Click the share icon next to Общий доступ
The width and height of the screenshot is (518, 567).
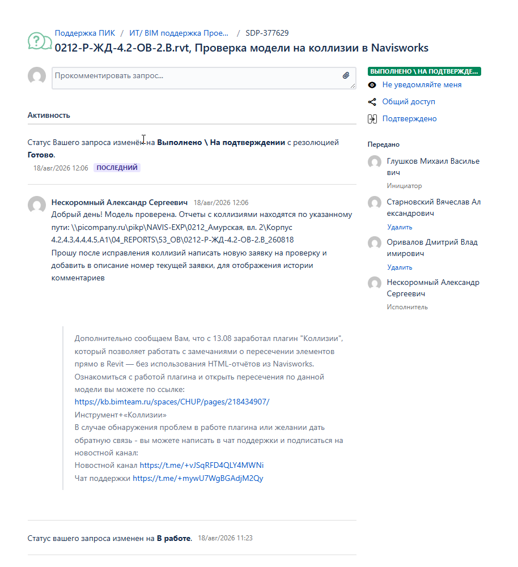tap(372, 102)
